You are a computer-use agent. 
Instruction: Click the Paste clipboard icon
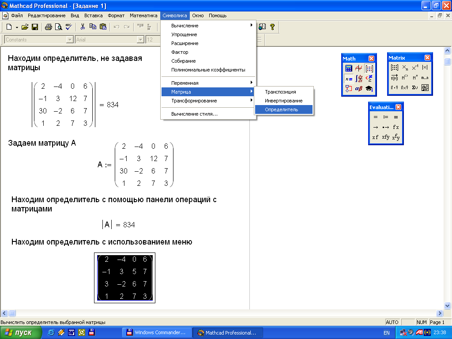click(103, 27)
